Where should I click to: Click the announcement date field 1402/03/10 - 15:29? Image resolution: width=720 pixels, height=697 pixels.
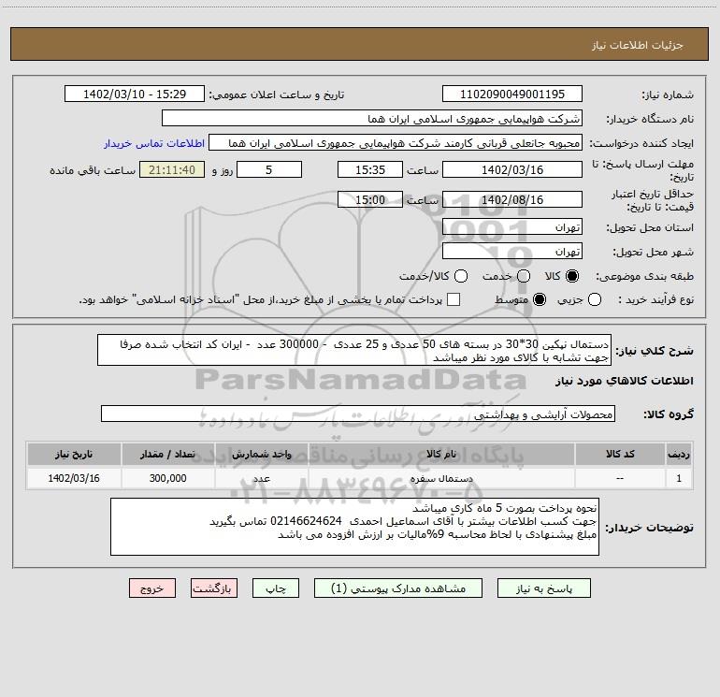click(135, 94)
